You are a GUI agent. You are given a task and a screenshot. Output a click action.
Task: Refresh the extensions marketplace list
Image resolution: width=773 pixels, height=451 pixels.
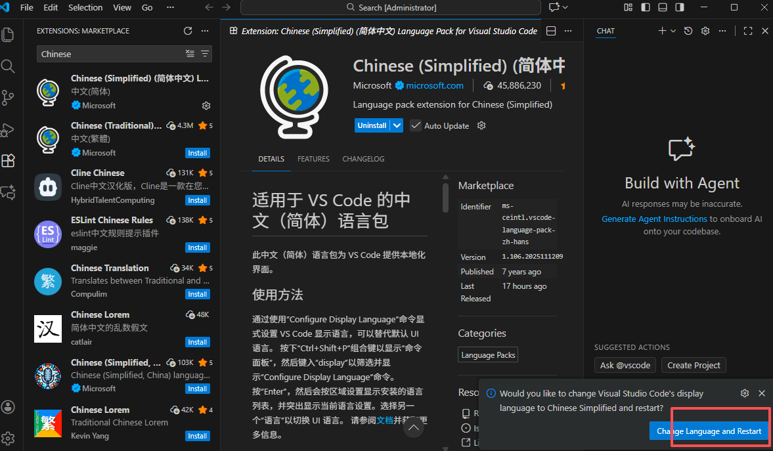pos(188,31)
